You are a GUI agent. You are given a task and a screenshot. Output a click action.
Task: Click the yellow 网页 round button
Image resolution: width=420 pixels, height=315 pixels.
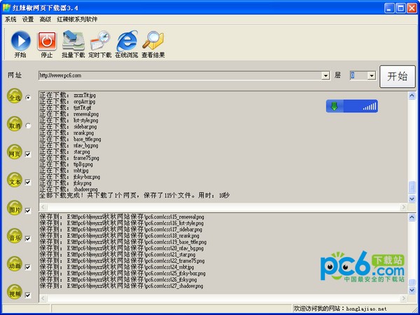tap(15, 152)
